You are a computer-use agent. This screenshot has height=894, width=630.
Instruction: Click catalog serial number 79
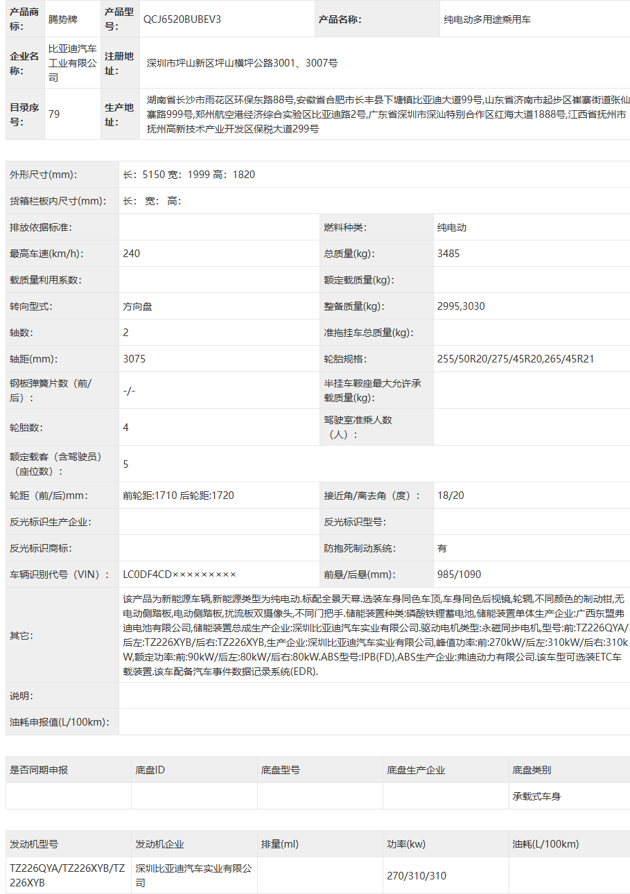point(54,114)
